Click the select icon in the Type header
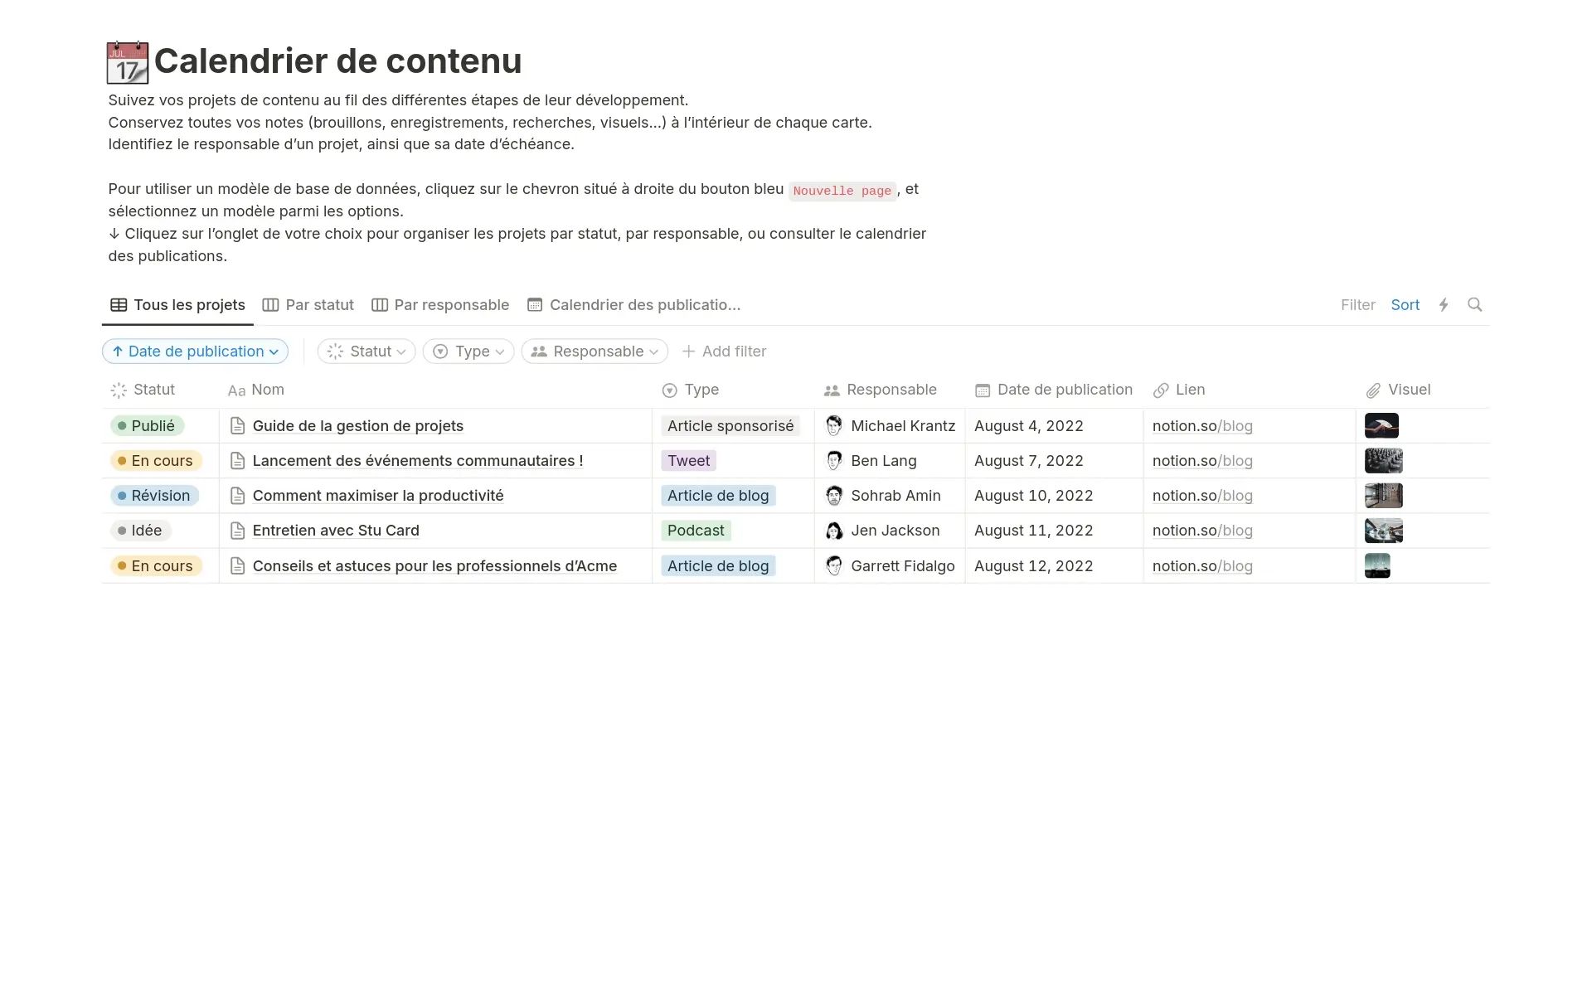The image size is (1592, 994). [x=668, y=390]
